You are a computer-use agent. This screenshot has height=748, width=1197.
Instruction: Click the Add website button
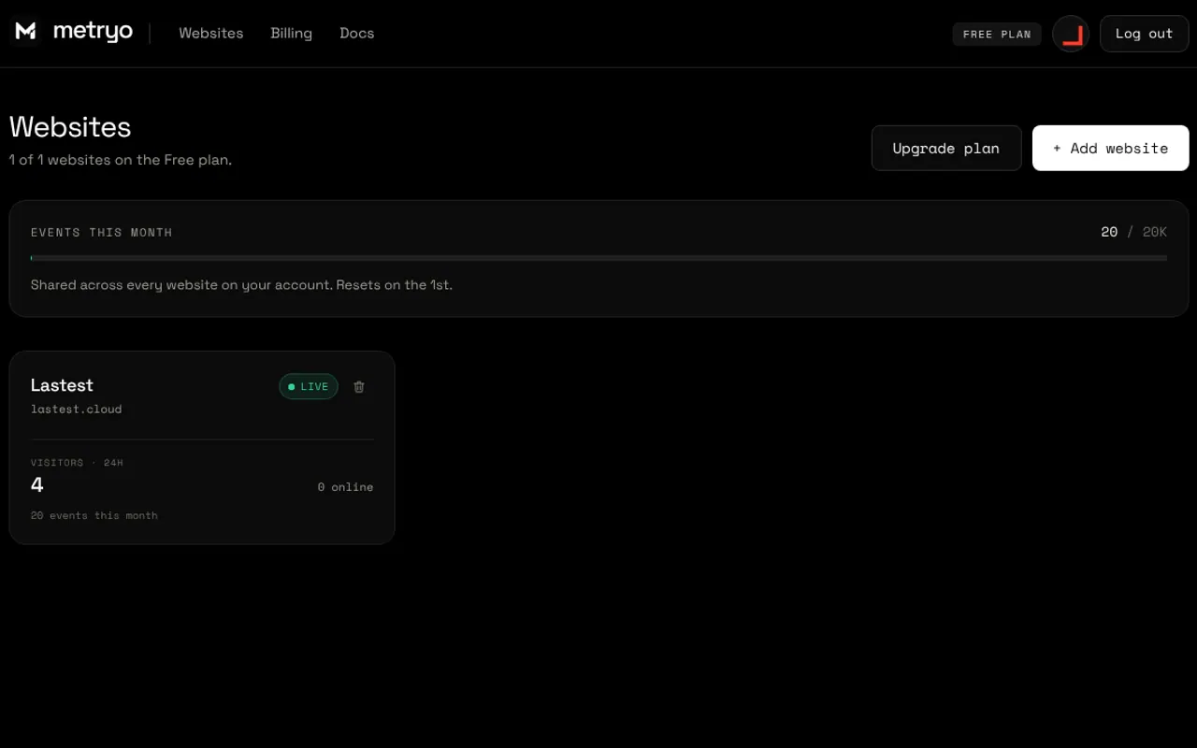click(x=1111, y=148)
